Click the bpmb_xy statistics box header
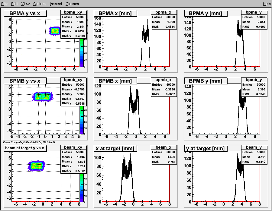This screenshot has width=272, height=211. tap(73, 80)
